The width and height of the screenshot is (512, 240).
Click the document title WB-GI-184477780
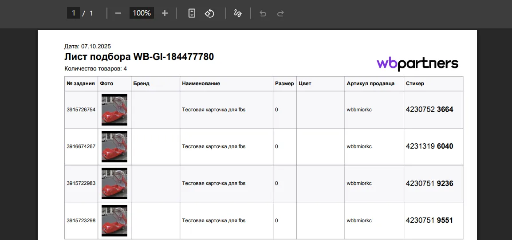coord(139,57)
